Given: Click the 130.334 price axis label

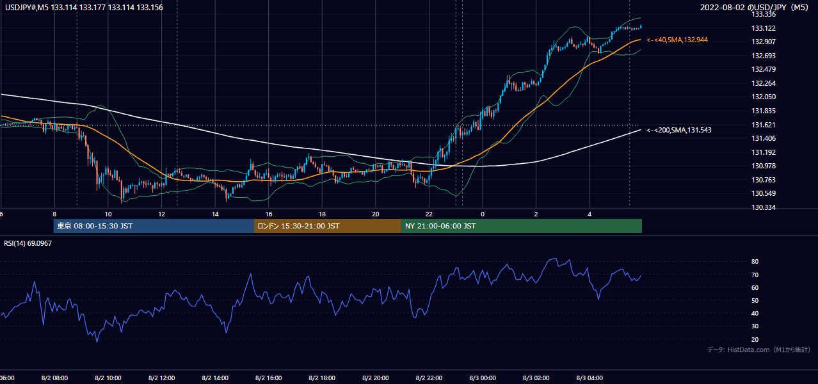Looking at the screenshot, I should [764, 207].
